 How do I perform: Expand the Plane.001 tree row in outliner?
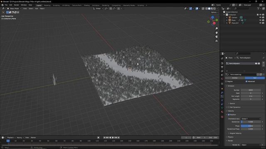(x=227, y=23)
